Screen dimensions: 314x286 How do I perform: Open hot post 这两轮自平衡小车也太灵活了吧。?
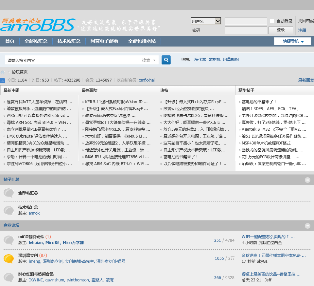point(196,143)
